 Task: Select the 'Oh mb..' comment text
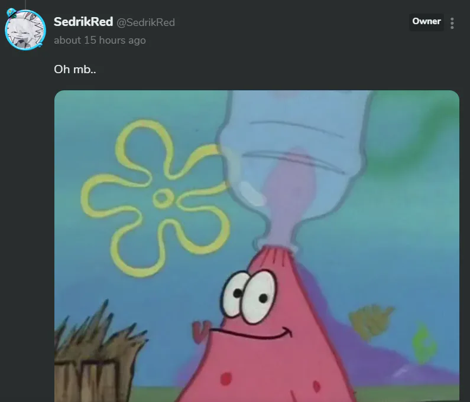[x=75, y=70]
